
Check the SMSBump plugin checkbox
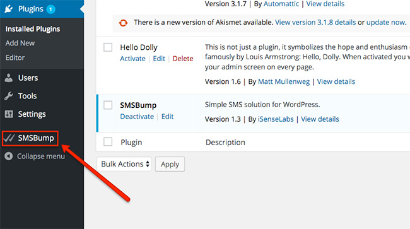(108, 105)
